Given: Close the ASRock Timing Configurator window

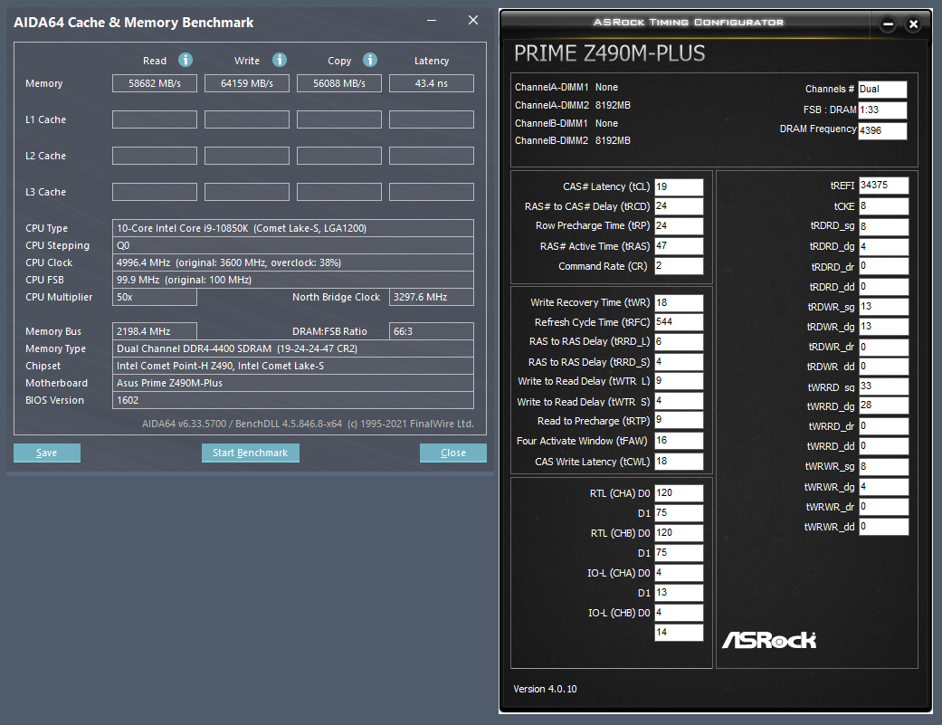Looking at the screenshot, I should point(913,24).
